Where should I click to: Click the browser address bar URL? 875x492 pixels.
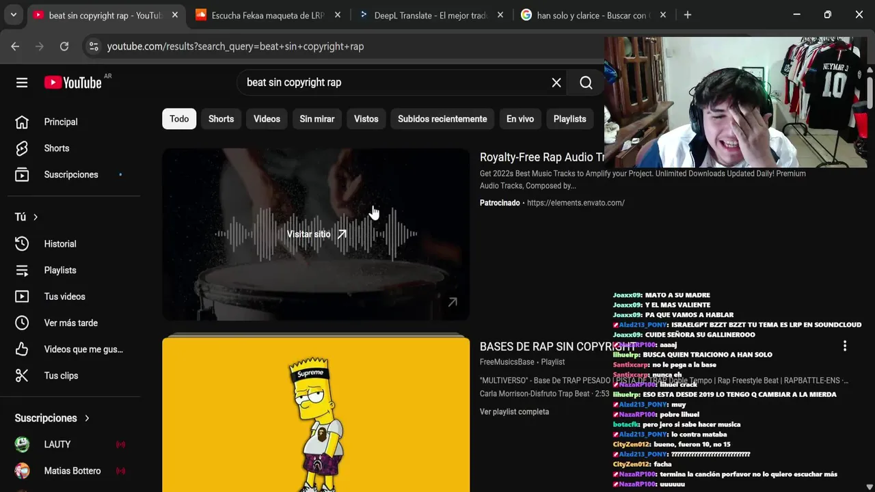point(235,46)
